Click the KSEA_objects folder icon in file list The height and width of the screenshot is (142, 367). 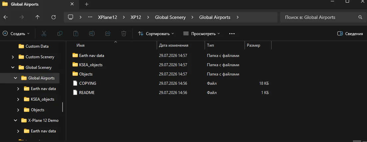[x=75, y=65]
